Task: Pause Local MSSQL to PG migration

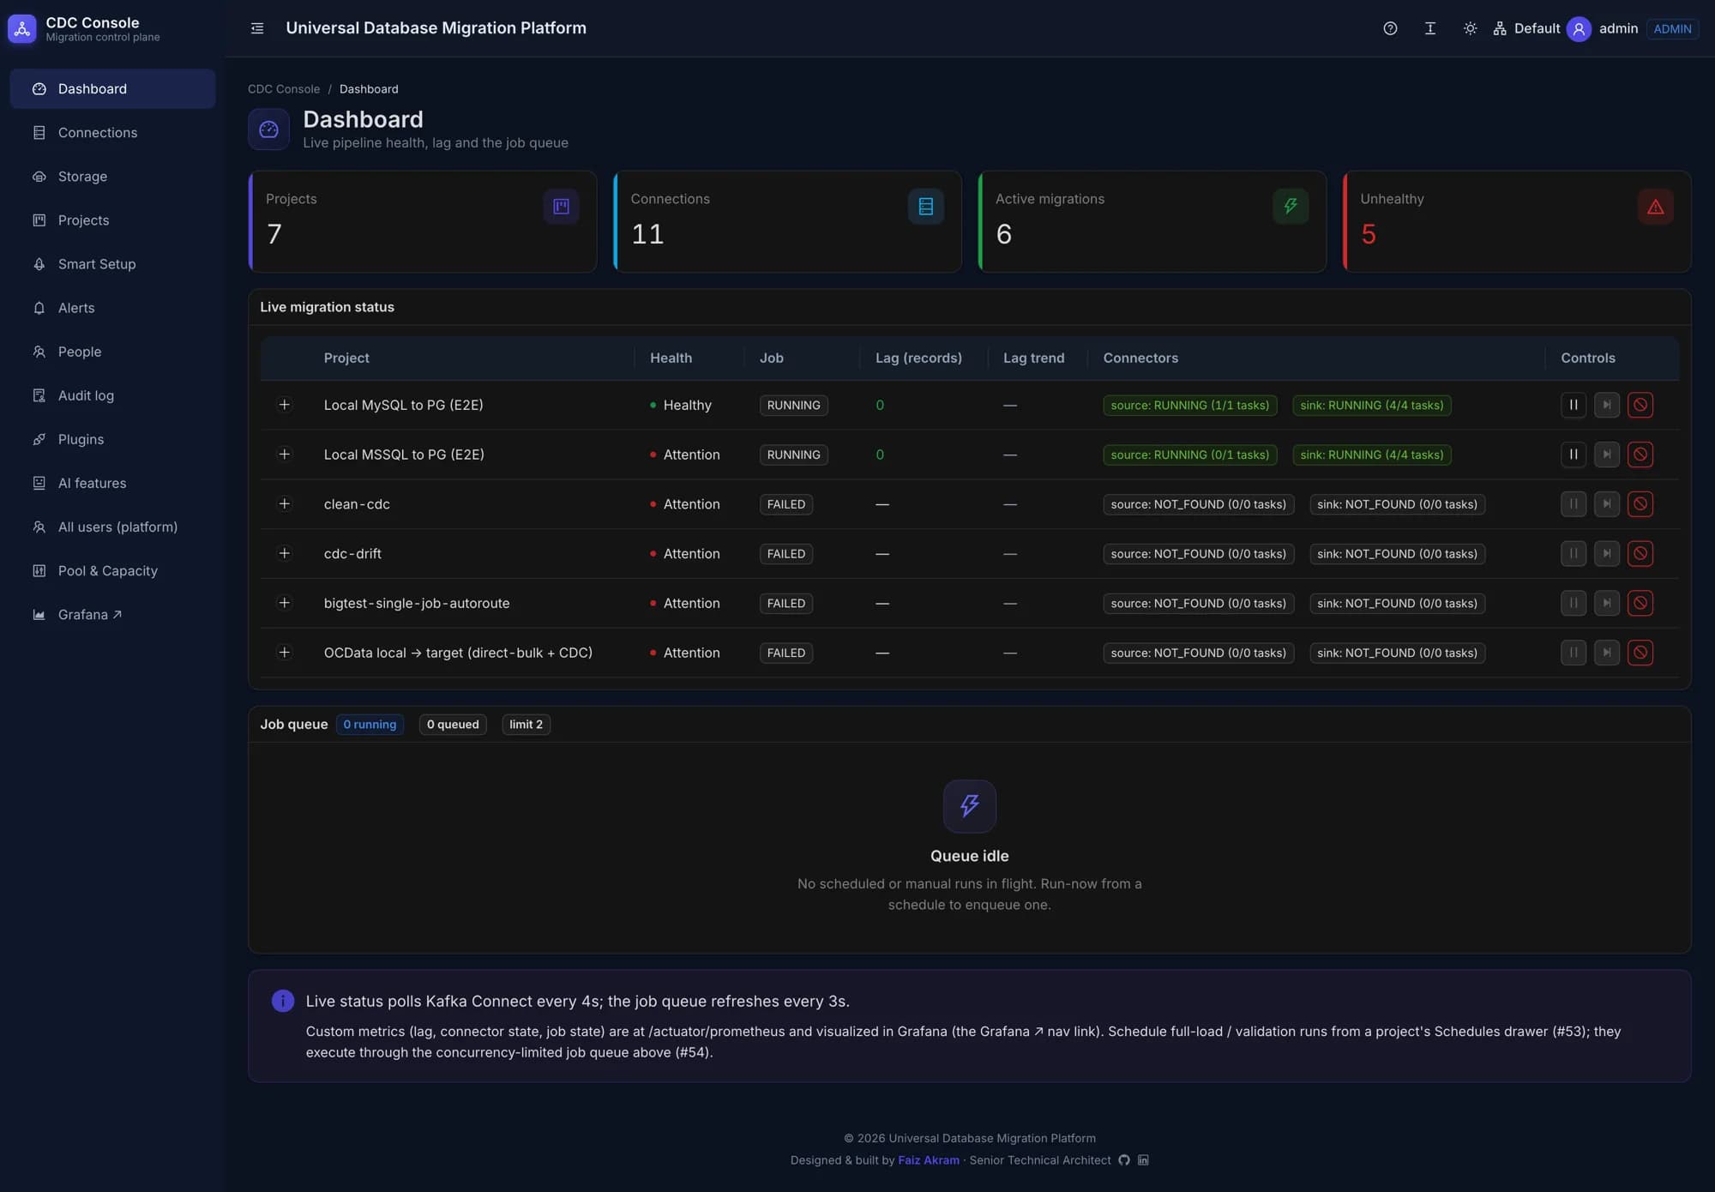Action: pos(1574,455)
